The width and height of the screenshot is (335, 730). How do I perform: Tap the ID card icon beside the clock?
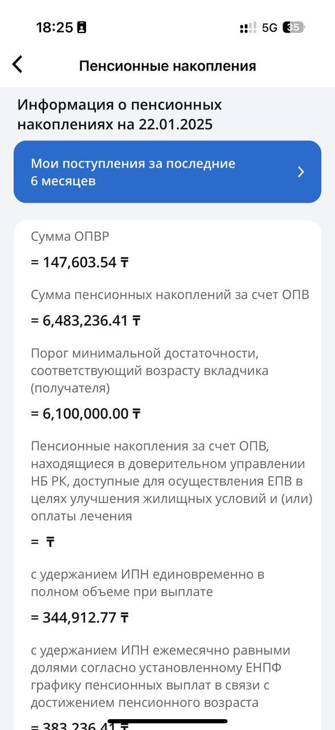pyautogui.click(x=81, y=27)
